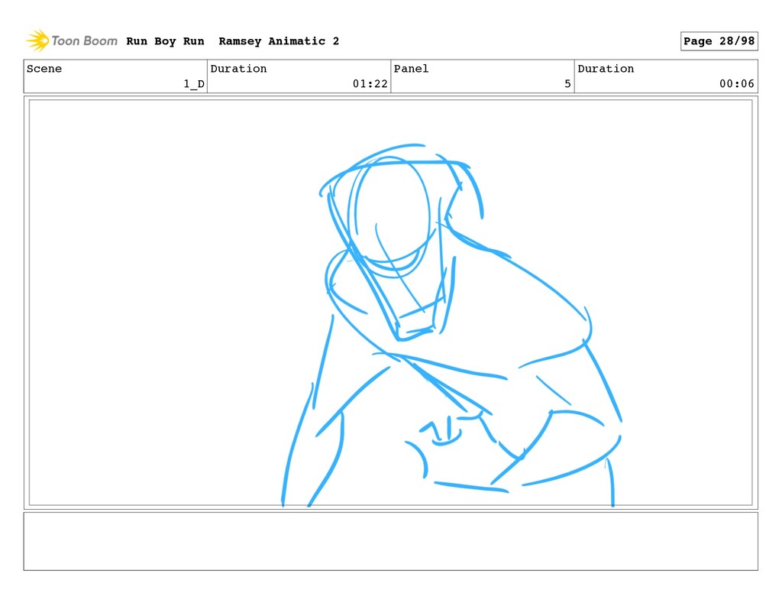
Task: Select scene duration value "01:22"
Action: pyautogui.click(x=370, y=84)
